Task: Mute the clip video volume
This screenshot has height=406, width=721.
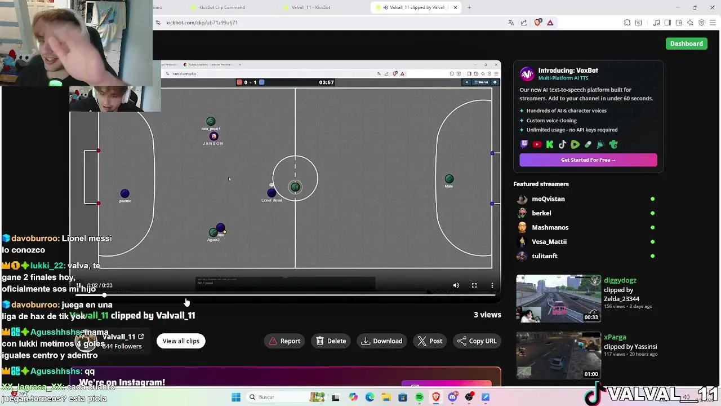Action: 456,285
